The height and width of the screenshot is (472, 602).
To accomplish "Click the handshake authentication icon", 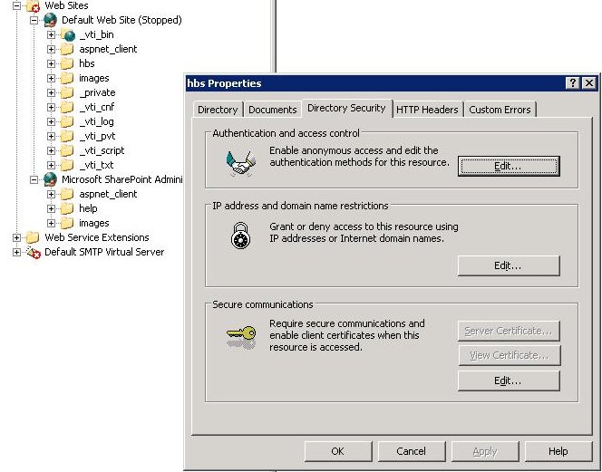I will click(x=240, y=162).
